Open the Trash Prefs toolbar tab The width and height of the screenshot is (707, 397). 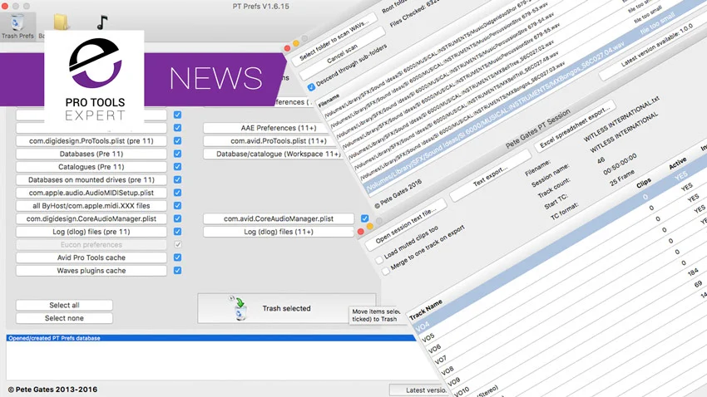click(x=17, y=27)
